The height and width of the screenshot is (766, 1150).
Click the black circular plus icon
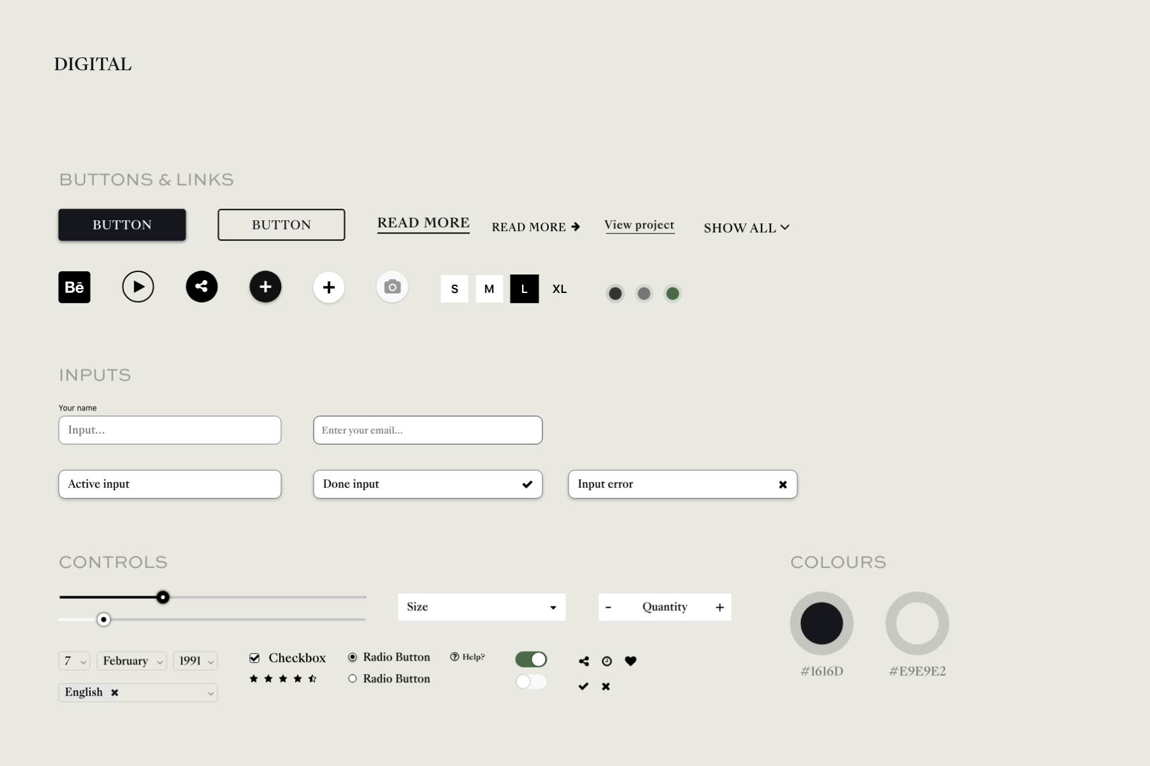265,287
